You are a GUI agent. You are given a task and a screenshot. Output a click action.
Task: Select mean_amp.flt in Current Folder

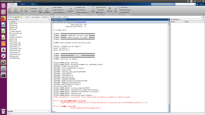coord(16,31)
